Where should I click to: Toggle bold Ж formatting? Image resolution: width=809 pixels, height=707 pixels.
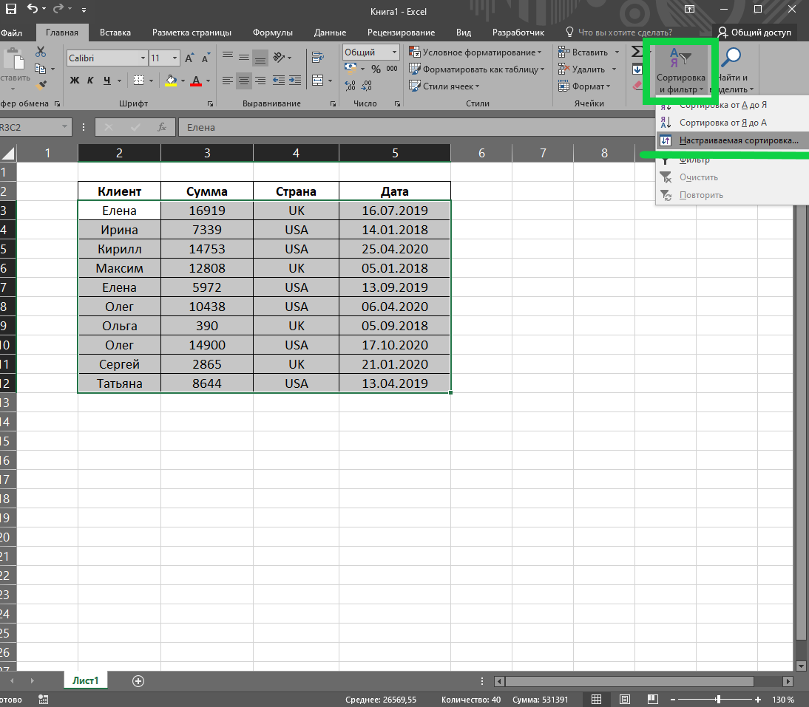coord(75,81)
